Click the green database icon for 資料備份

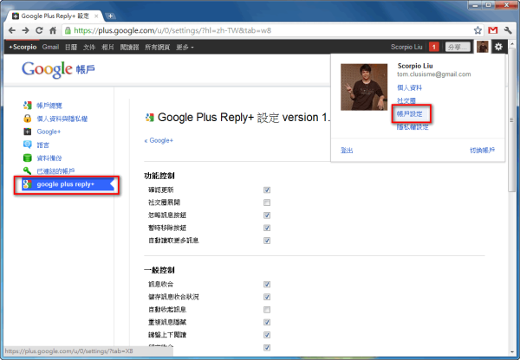point(27,157)
